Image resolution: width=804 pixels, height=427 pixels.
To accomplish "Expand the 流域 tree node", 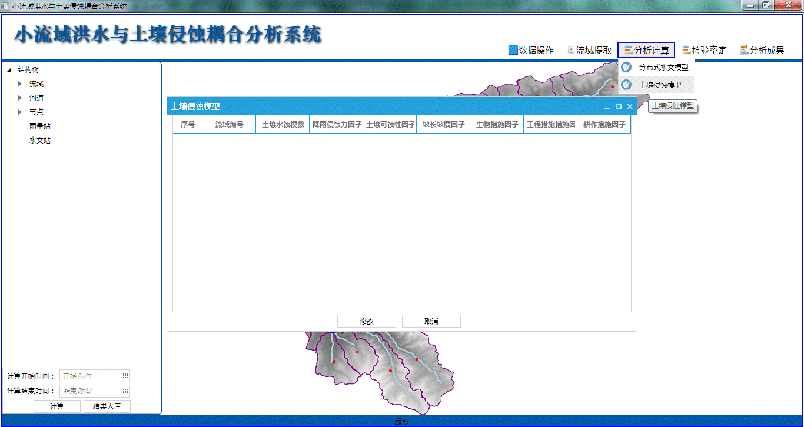I will click(x=20, y=84).
